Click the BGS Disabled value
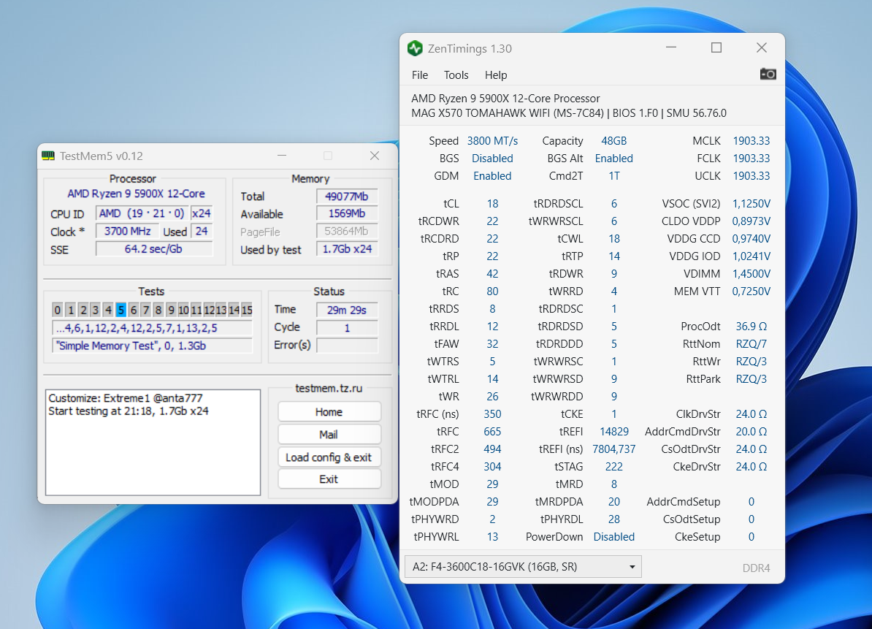 [492, 159]
